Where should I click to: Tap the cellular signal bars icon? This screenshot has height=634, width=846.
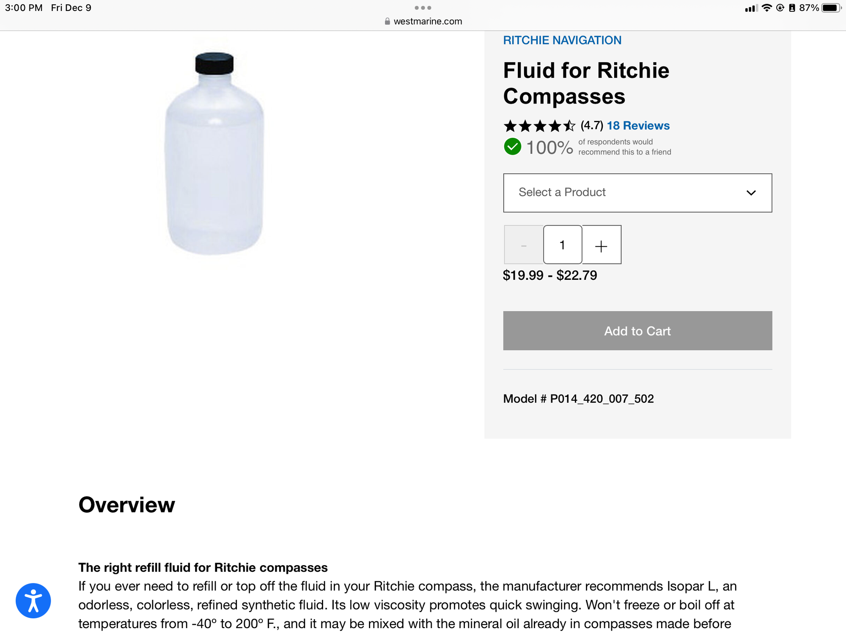751,8
